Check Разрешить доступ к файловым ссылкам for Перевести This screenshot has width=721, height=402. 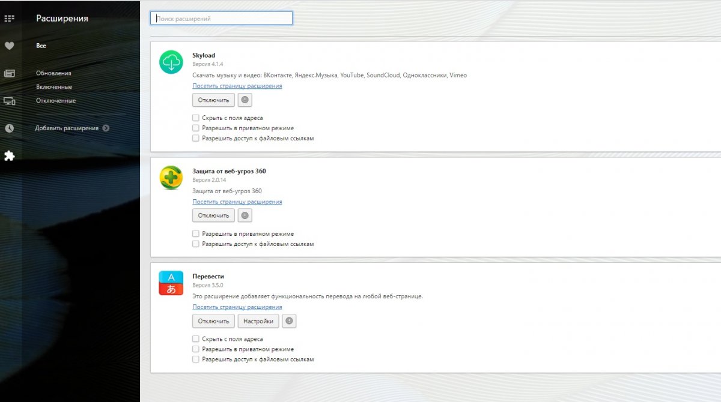click(196, 359)
